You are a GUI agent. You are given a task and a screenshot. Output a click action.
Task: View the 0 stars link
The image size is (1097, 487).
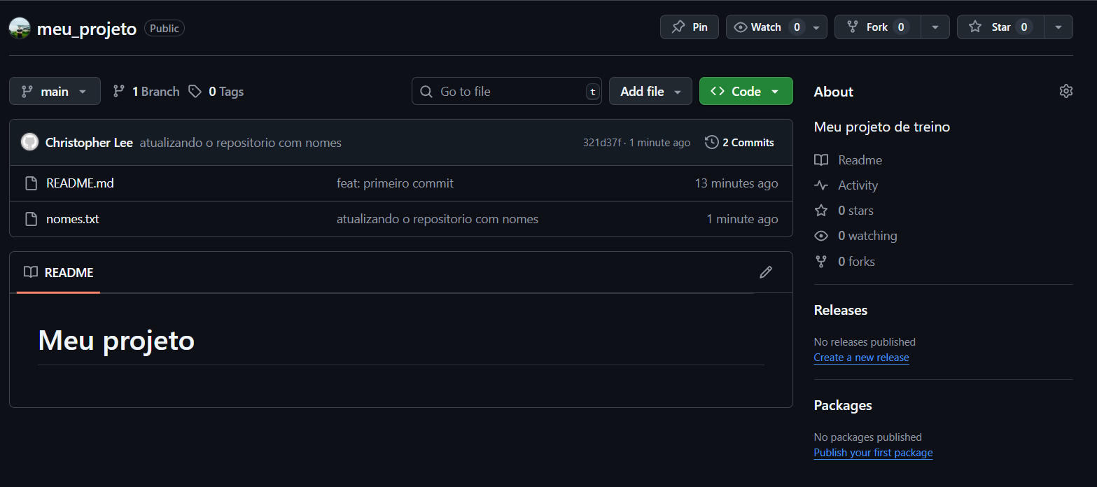pos(844,211)
